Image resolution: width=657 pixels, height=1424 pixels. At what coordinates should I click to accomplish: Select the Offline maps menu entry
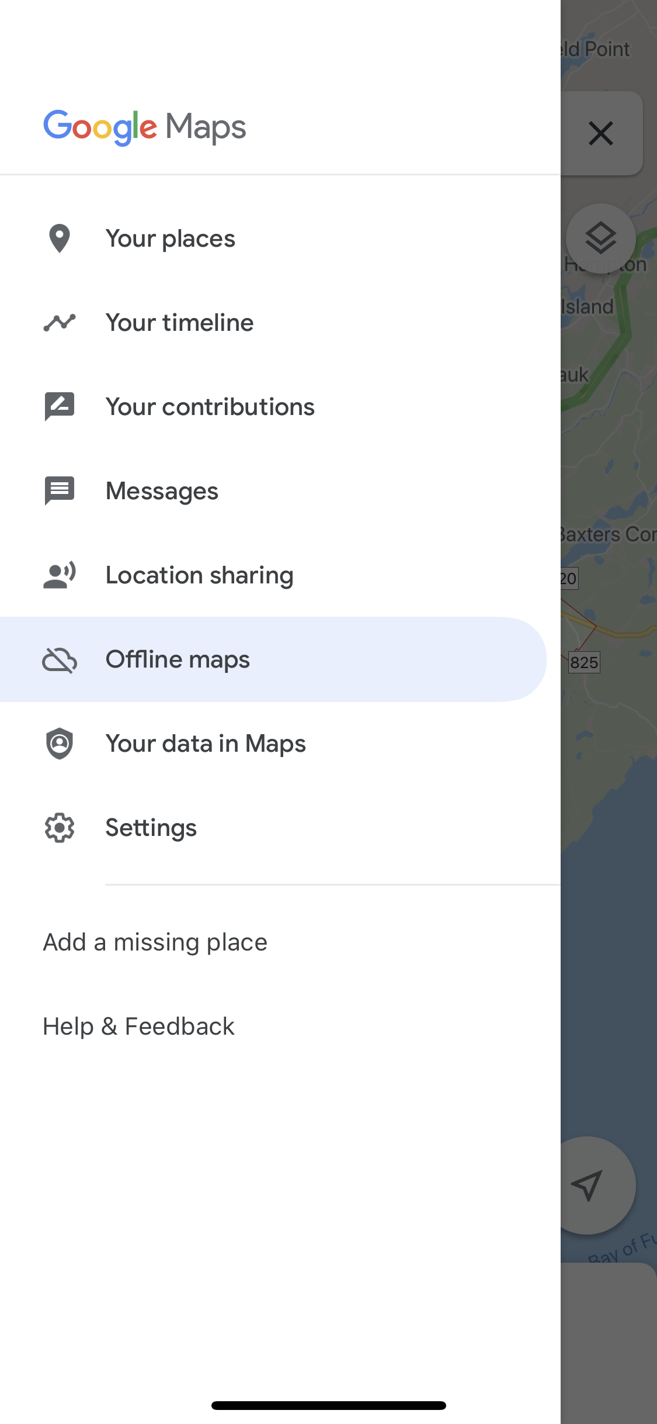(178, 659)
